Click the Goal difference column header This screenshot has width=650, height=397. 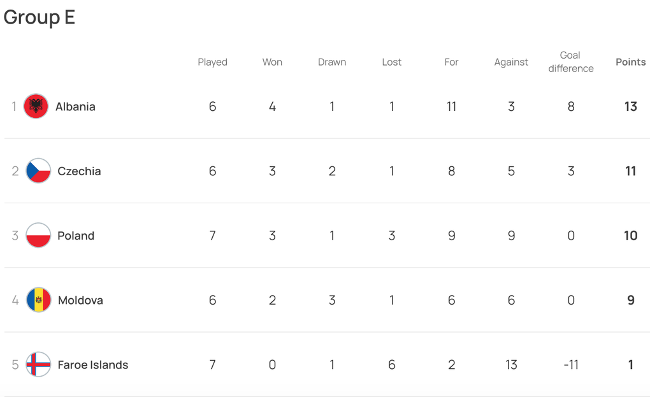tap(570, 62)
